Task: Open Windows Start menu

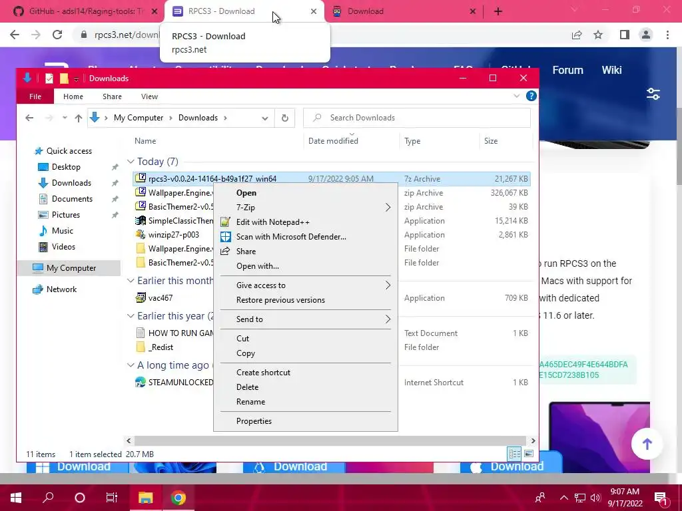Action: [16, 498]
